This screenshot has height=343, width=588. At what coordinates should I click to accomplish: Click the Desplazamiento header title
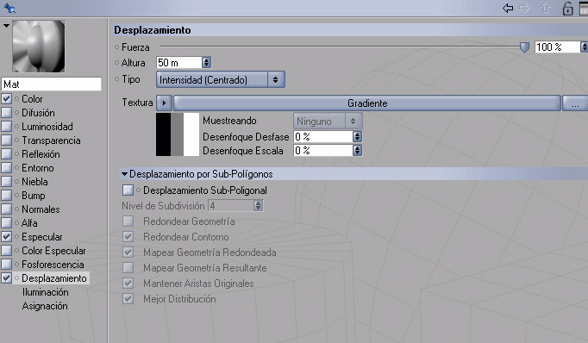coord(153,30)
